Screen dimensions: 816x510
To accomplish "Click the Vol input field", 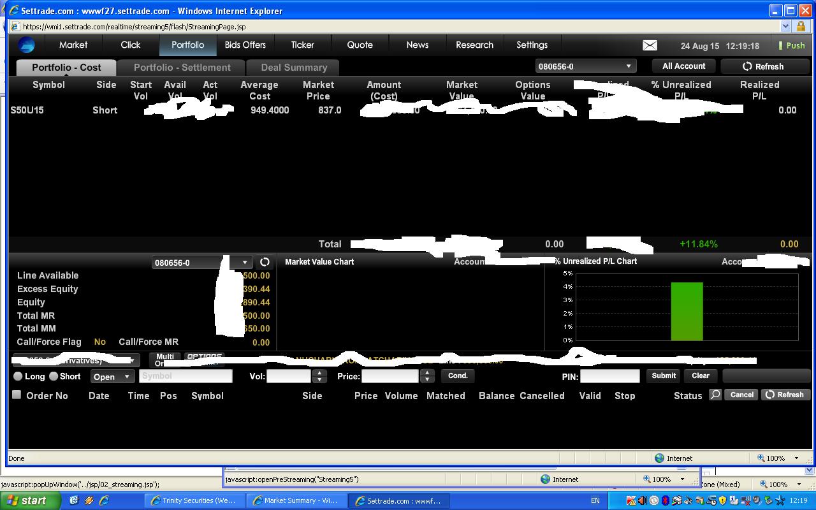I will coord(289,376).
